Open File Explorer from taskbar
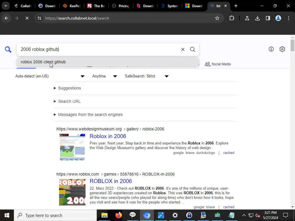The image size is (295, 221). pos(104,215)
